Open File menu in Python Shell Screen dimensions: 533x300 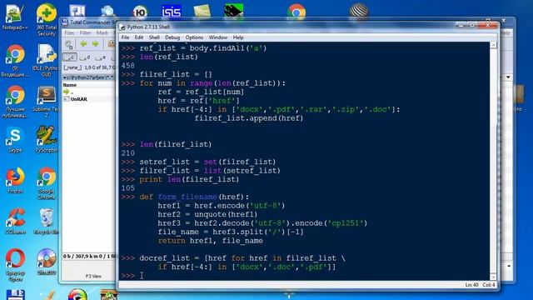[x=125, y=37]
